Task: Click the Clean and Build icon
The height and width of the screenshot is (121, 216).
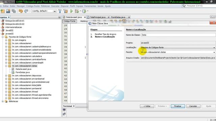Action: point(65,11)
